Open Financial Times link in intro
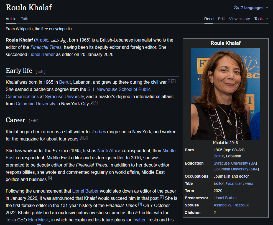This screenshot has width=273, height=225. [x=46, y=47]
